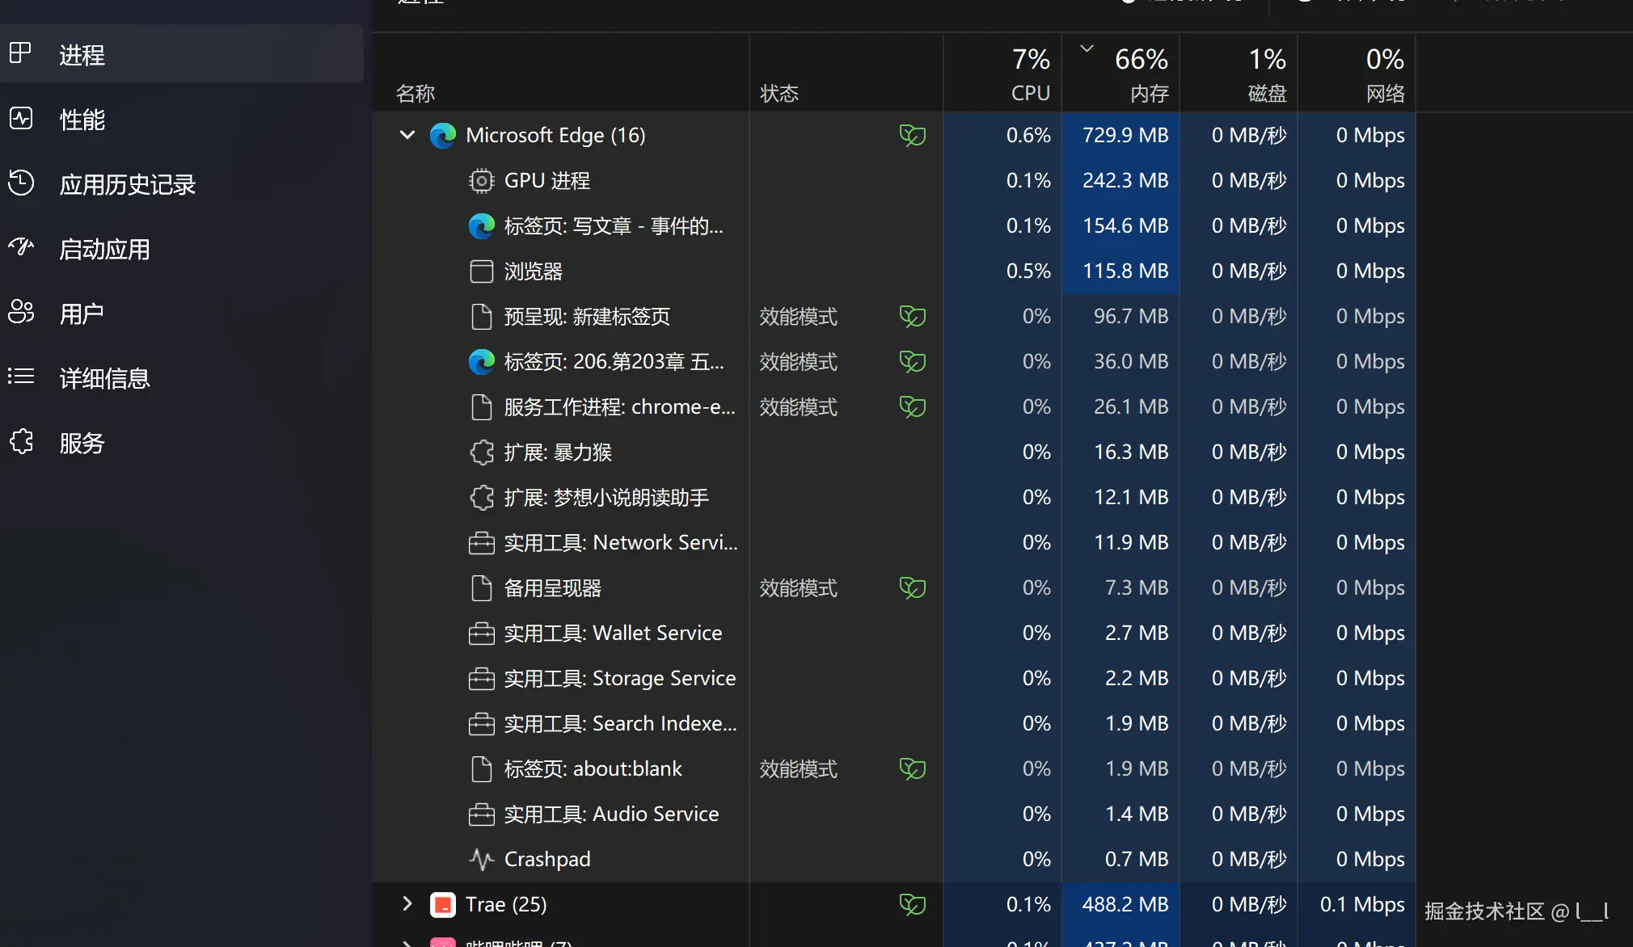Viewport: 1633px width, 947px height.
Task: Click the sort chevron above the 内存 column
Action: [1085, 47]
